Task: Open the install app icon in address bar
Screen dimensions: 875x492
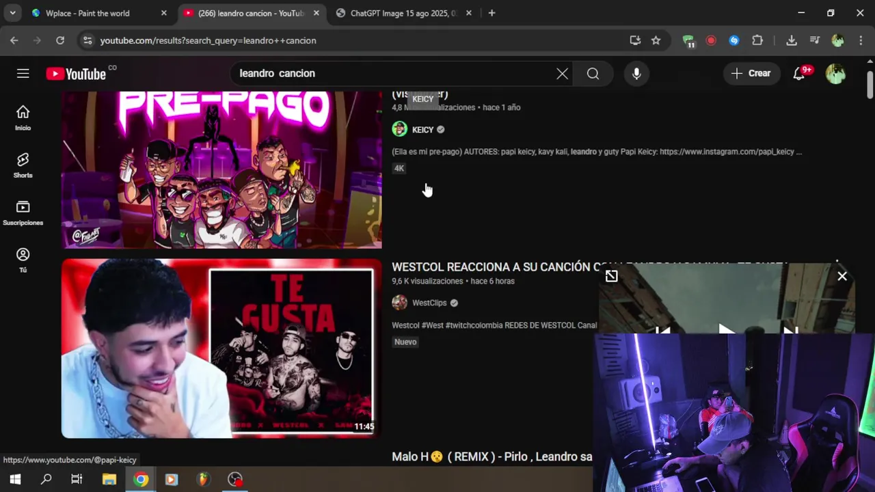Action: pyautogui.click(x=635, y=40)
